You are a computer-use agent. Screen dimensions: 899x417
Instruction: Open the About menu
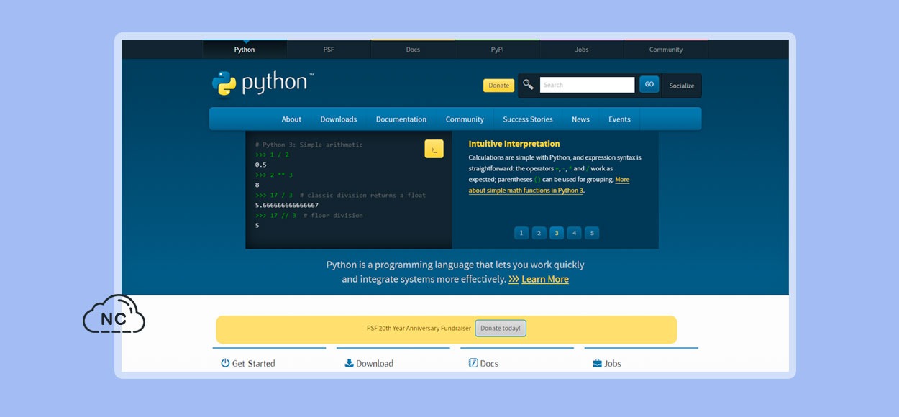[291, 119]
